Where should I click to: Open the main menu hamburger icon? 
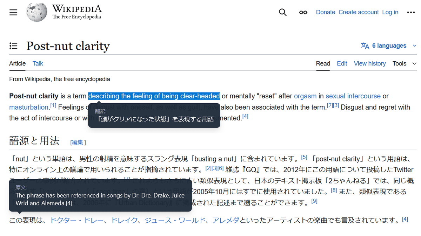pos(13,12)
